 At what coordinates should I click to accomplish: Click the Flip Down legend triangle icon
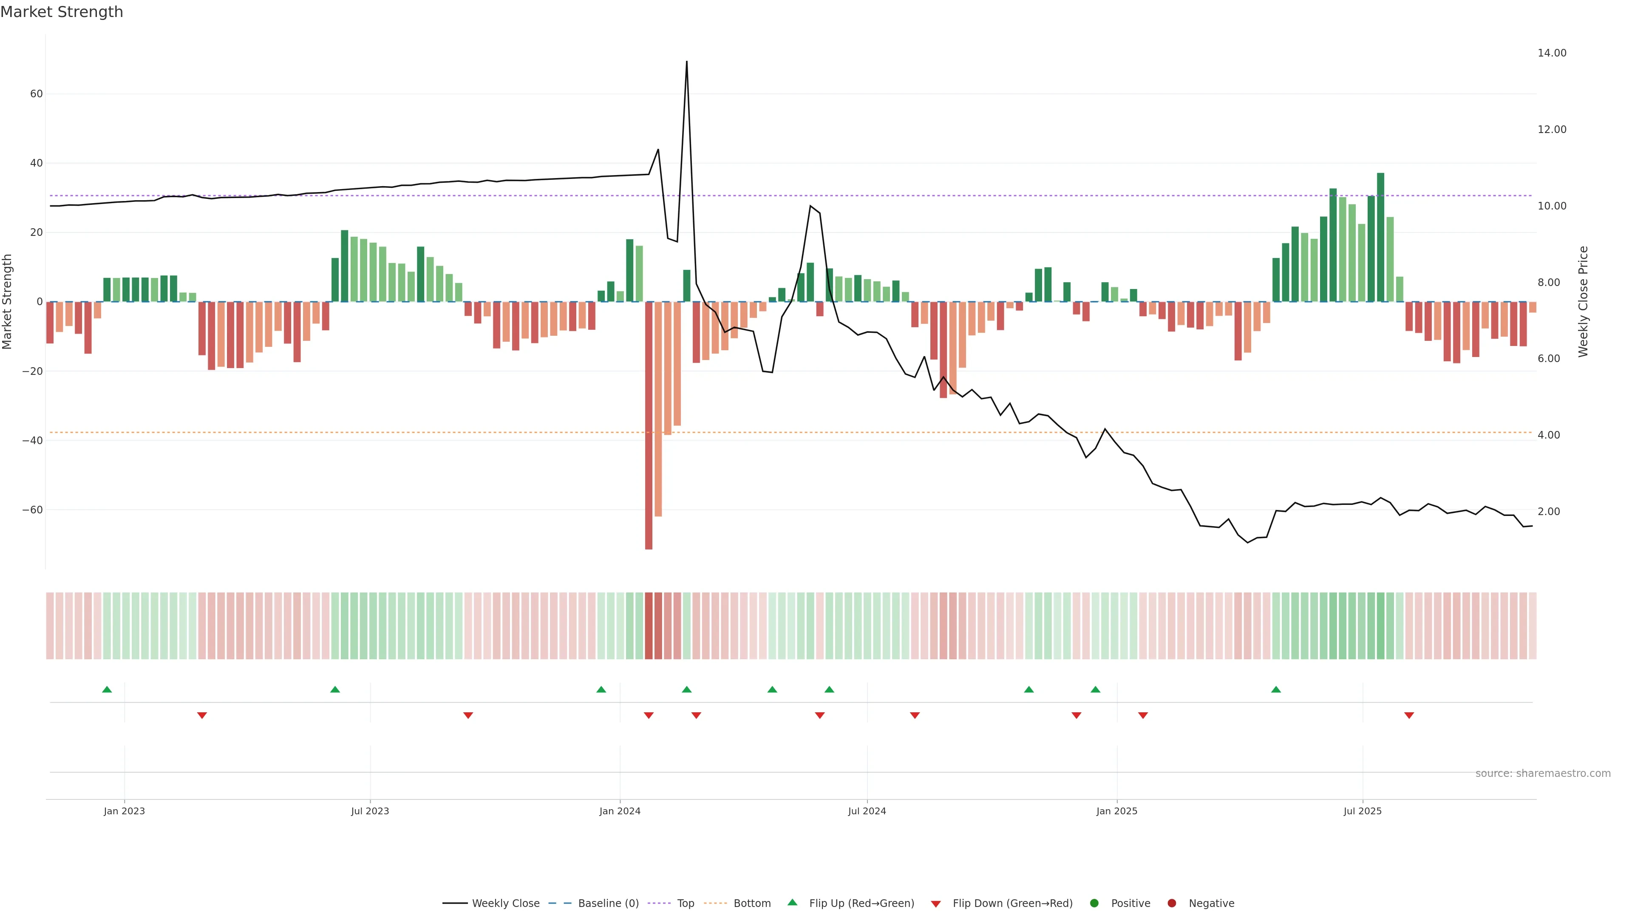point(936,904)
